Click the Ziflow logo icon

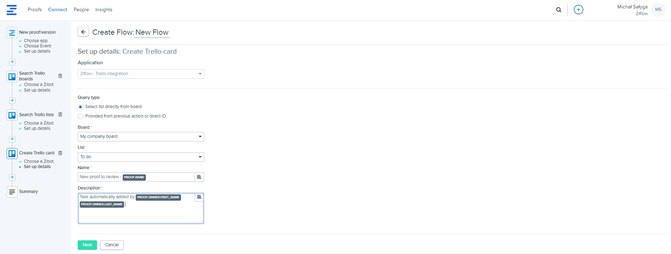(12, 10)
